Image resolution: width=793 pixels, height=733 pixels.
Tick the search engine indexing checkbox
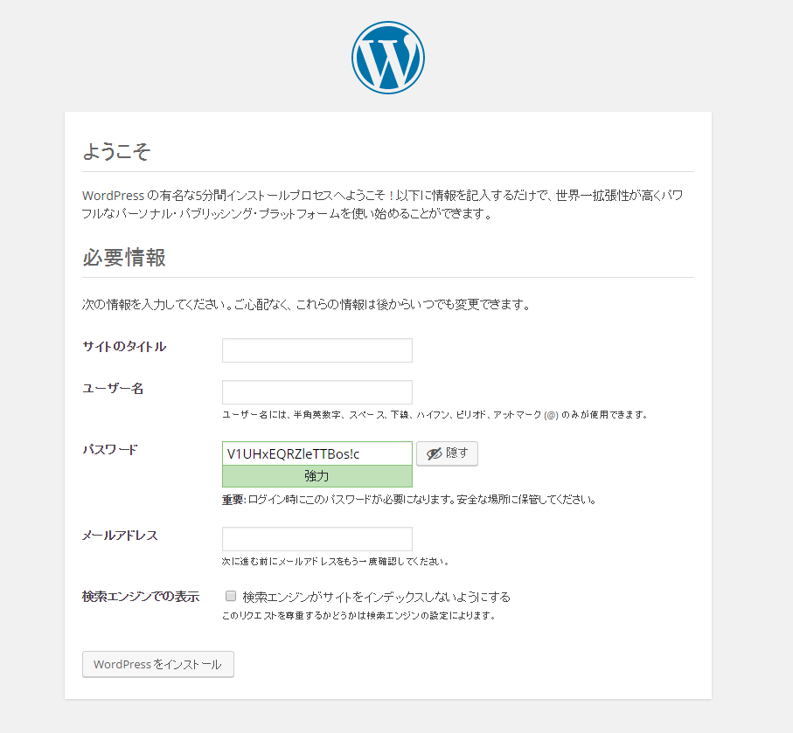pos(231,596)
